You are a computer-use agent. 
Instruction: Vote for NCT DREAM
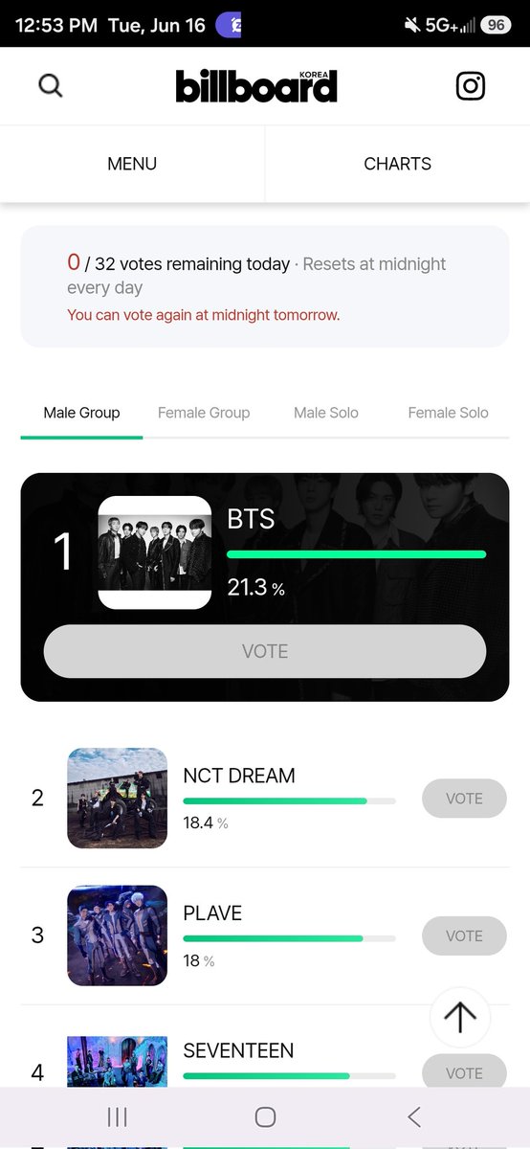tap(464, 799)
